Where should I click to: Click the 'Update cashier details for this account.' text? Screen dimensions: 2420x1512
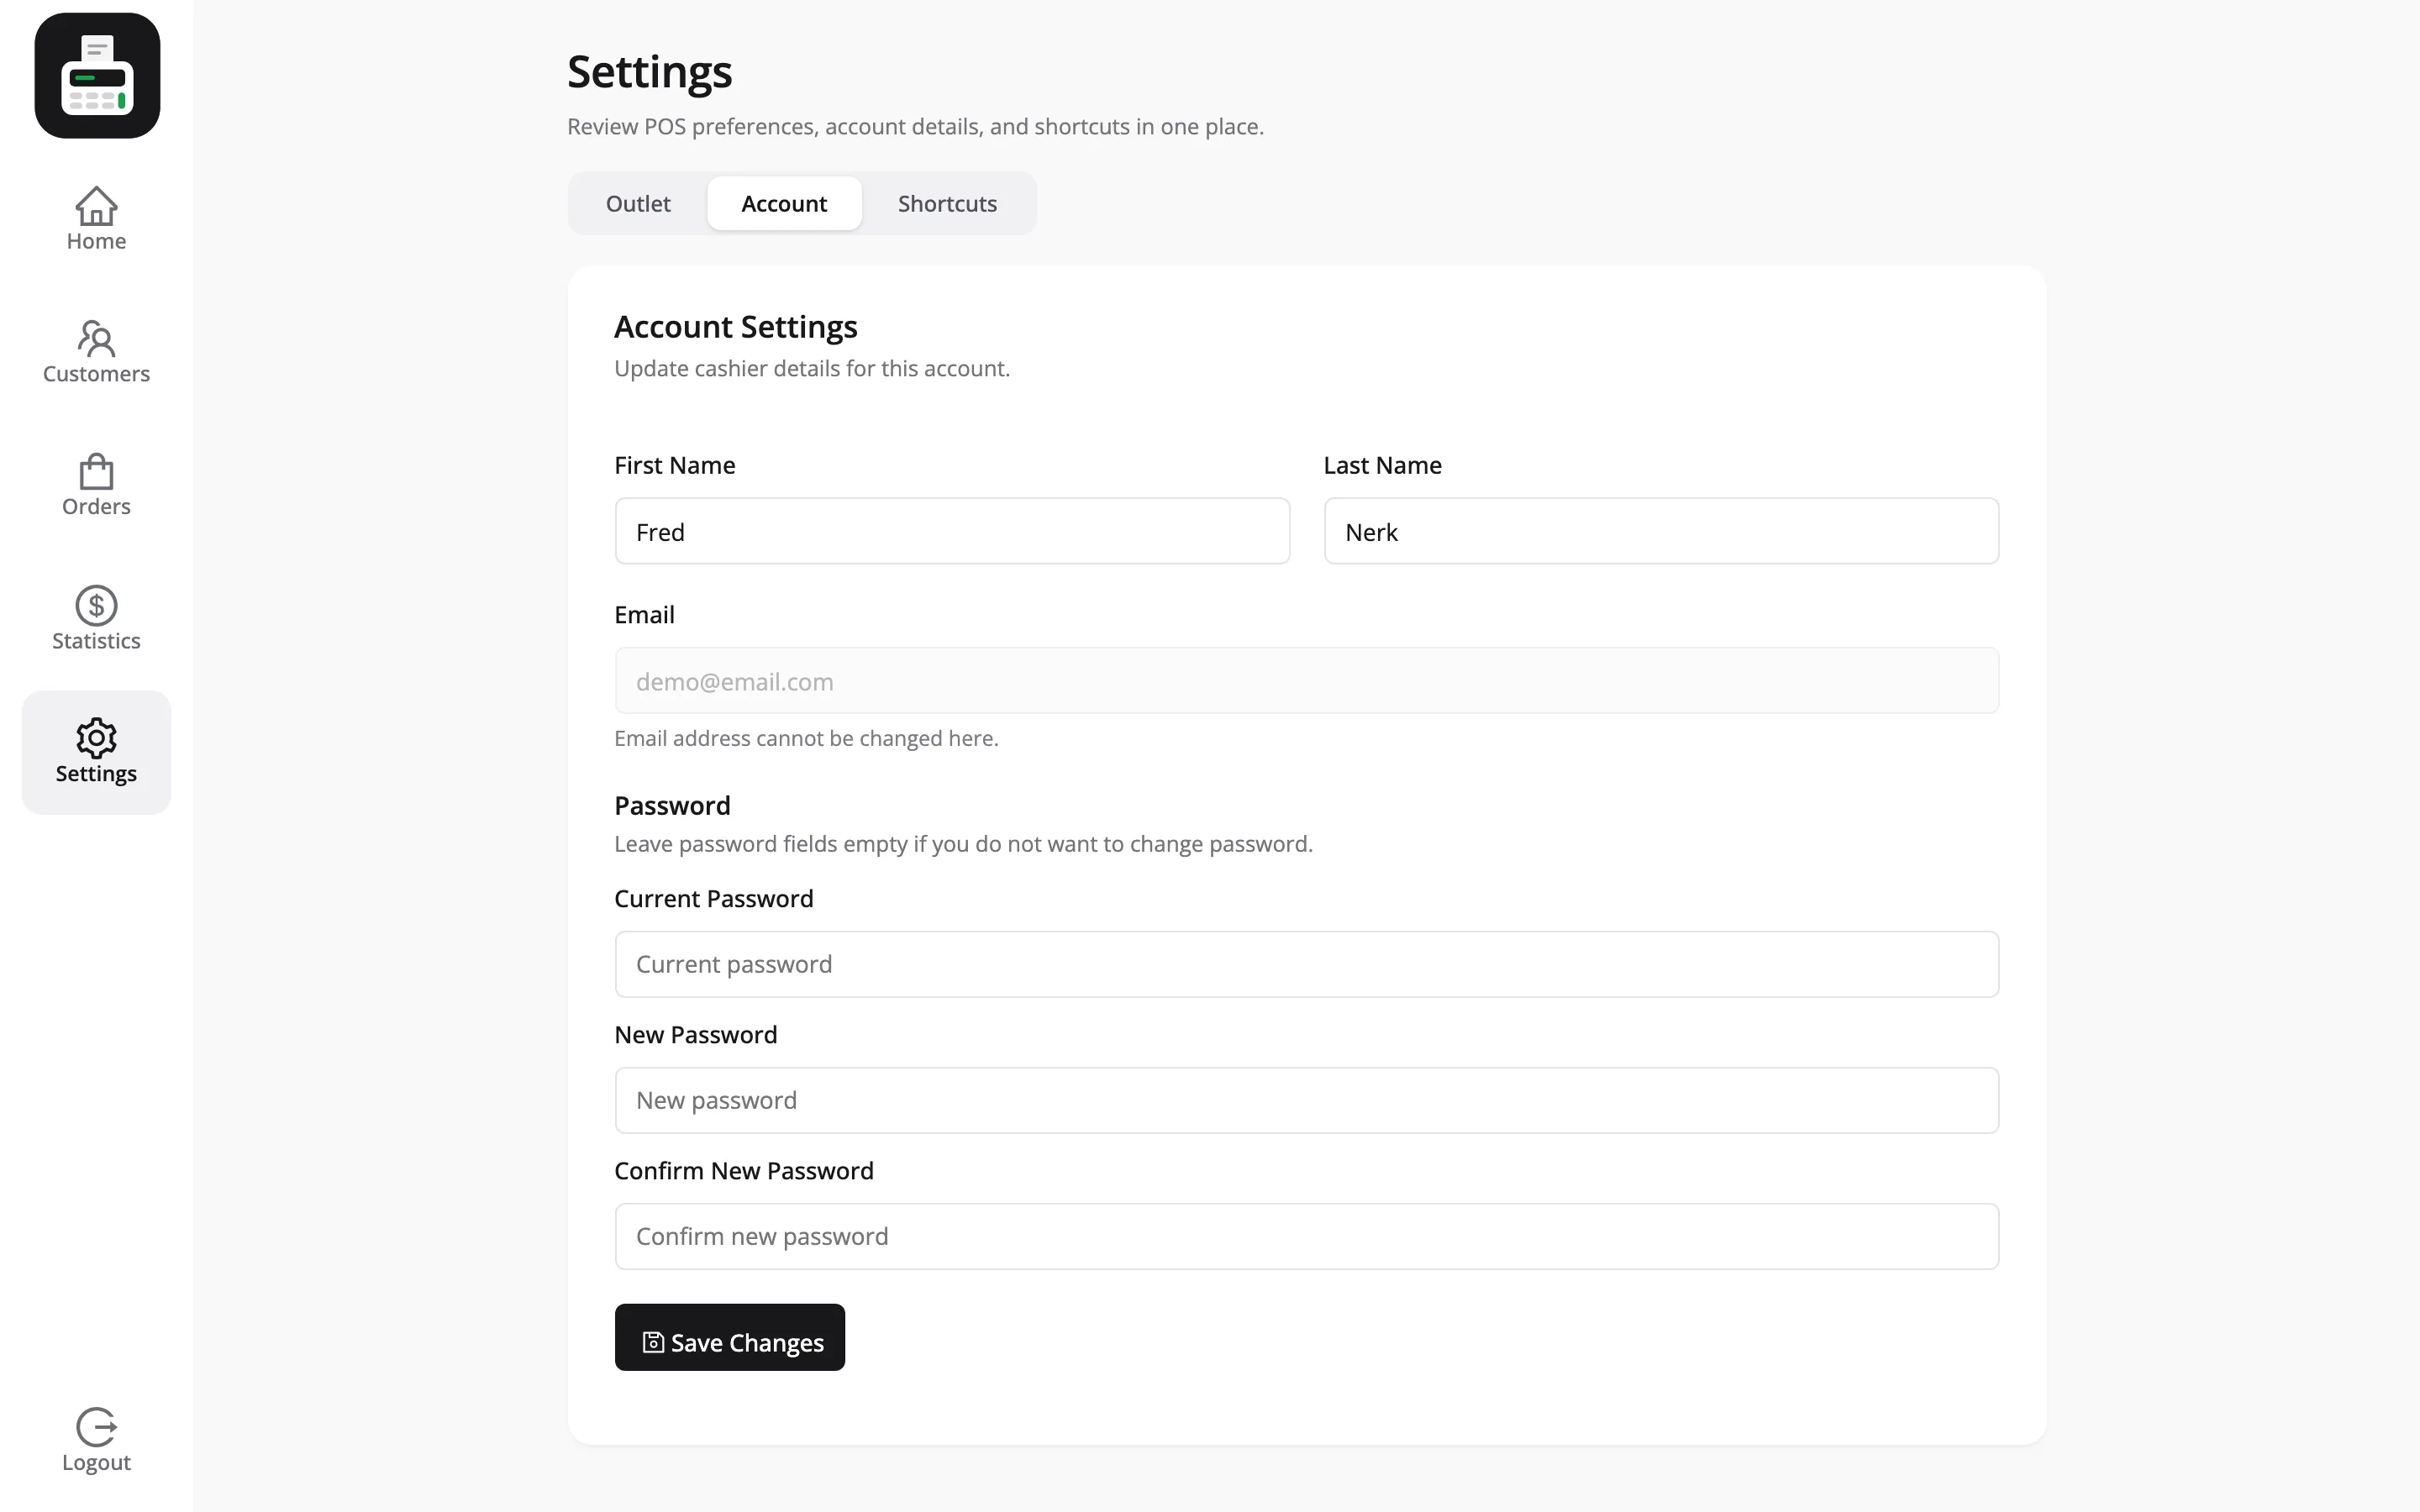(x=812, y=369)
